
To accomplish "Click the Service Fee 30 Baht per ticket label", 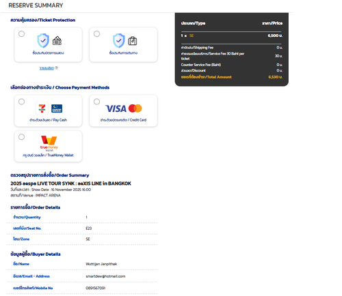I will [213, 56].
